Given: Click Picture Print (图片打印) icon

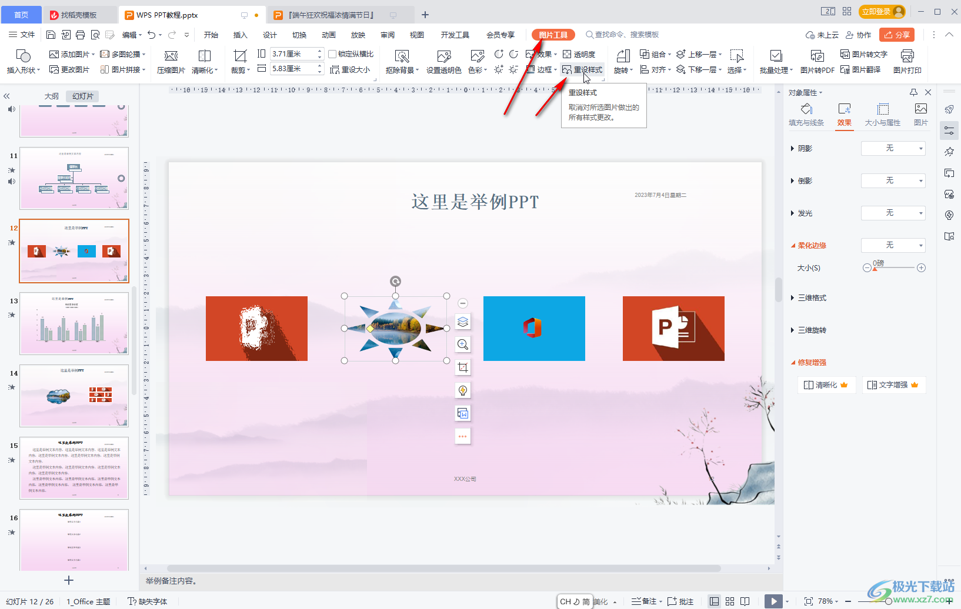Looking at the screenshot, I should point(907,56).
